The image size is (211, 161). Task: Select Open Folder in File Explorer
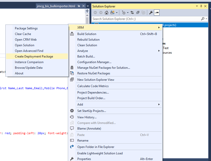click(96, 147)
